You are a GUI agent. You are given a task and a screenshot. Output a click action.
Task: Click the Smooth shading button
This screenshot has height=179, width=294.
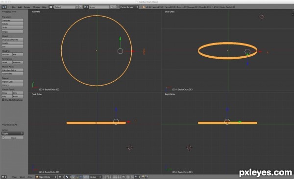pos(7,54)
